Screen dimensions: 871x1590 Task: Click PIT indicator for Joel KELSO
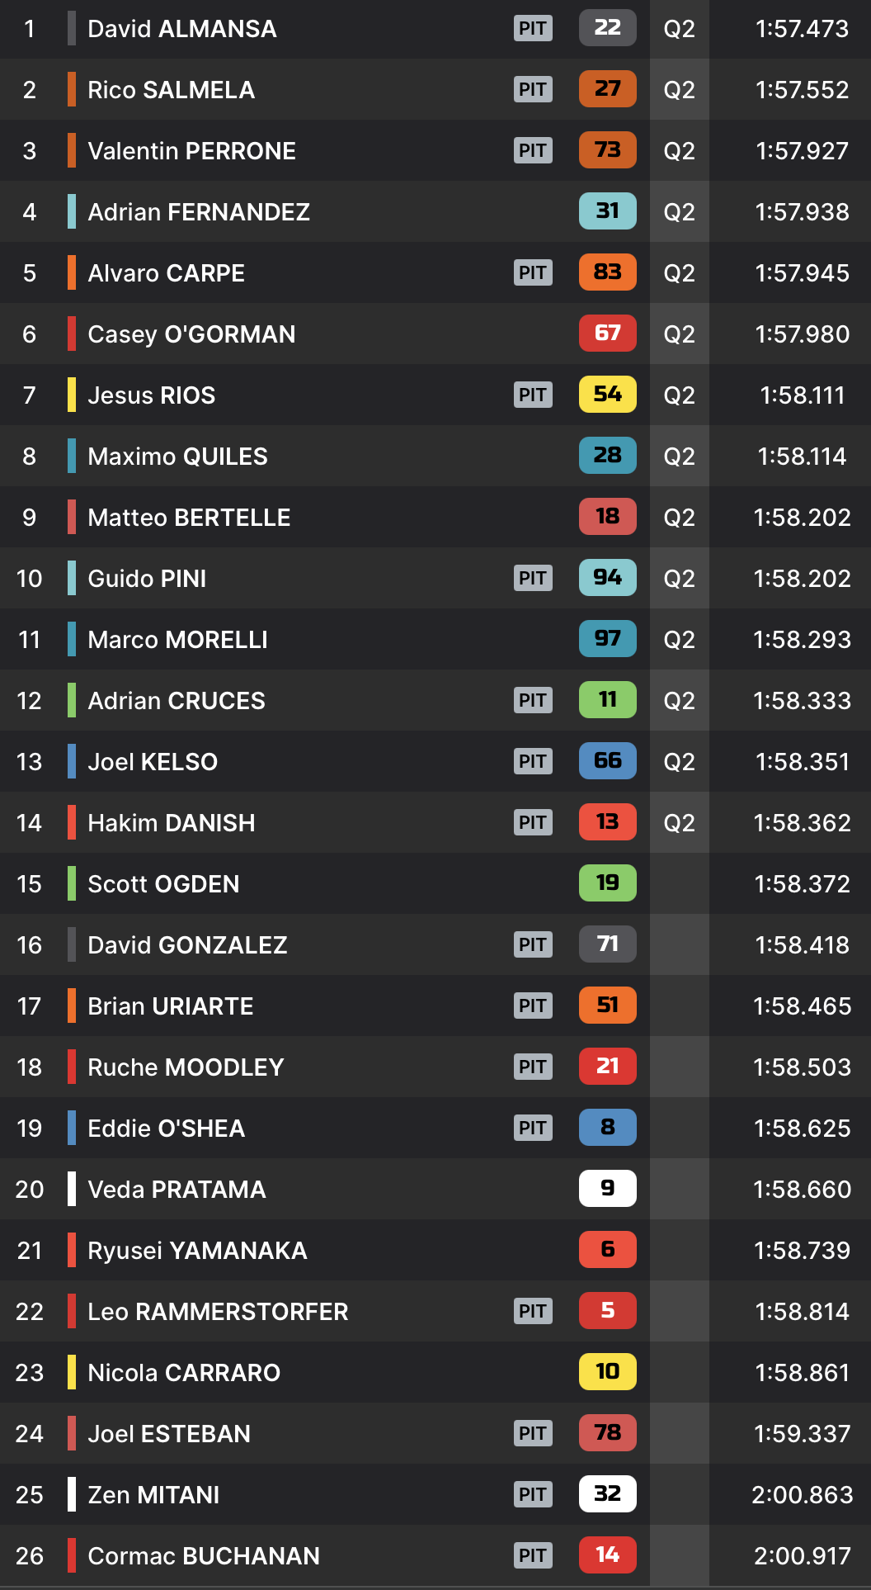[533, 762]
